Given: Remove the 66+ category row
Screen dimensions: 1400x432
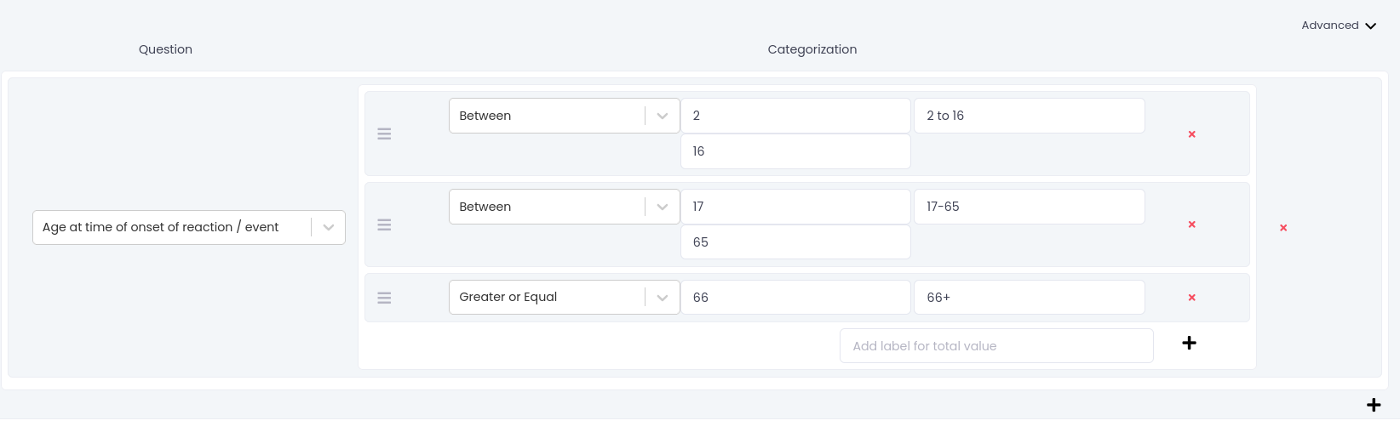Looking at the screenshot, I should (1191, 298).
